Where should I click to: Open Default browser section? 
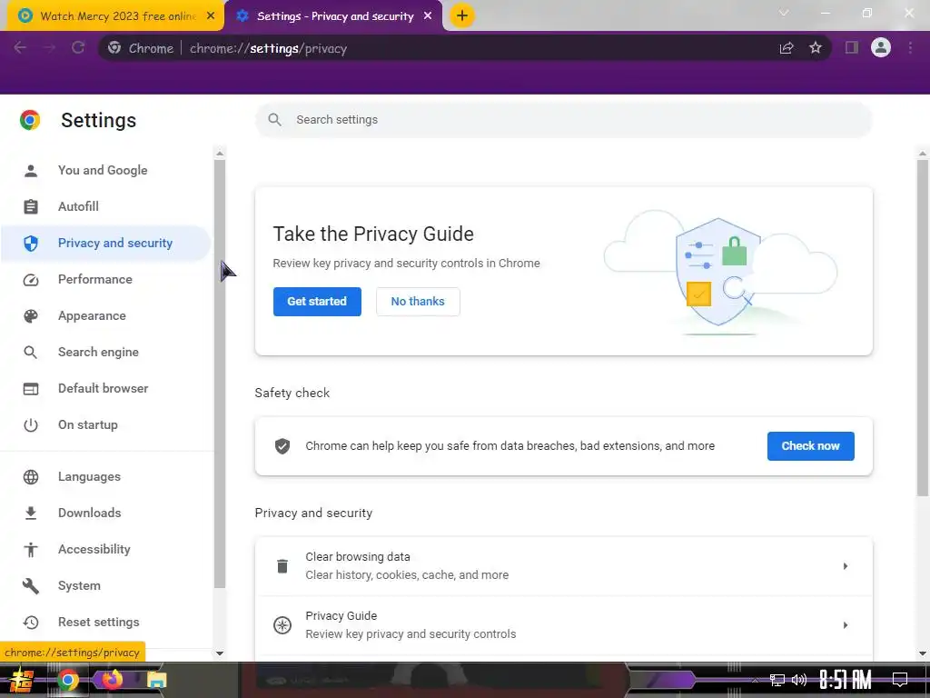coord(105,388)
